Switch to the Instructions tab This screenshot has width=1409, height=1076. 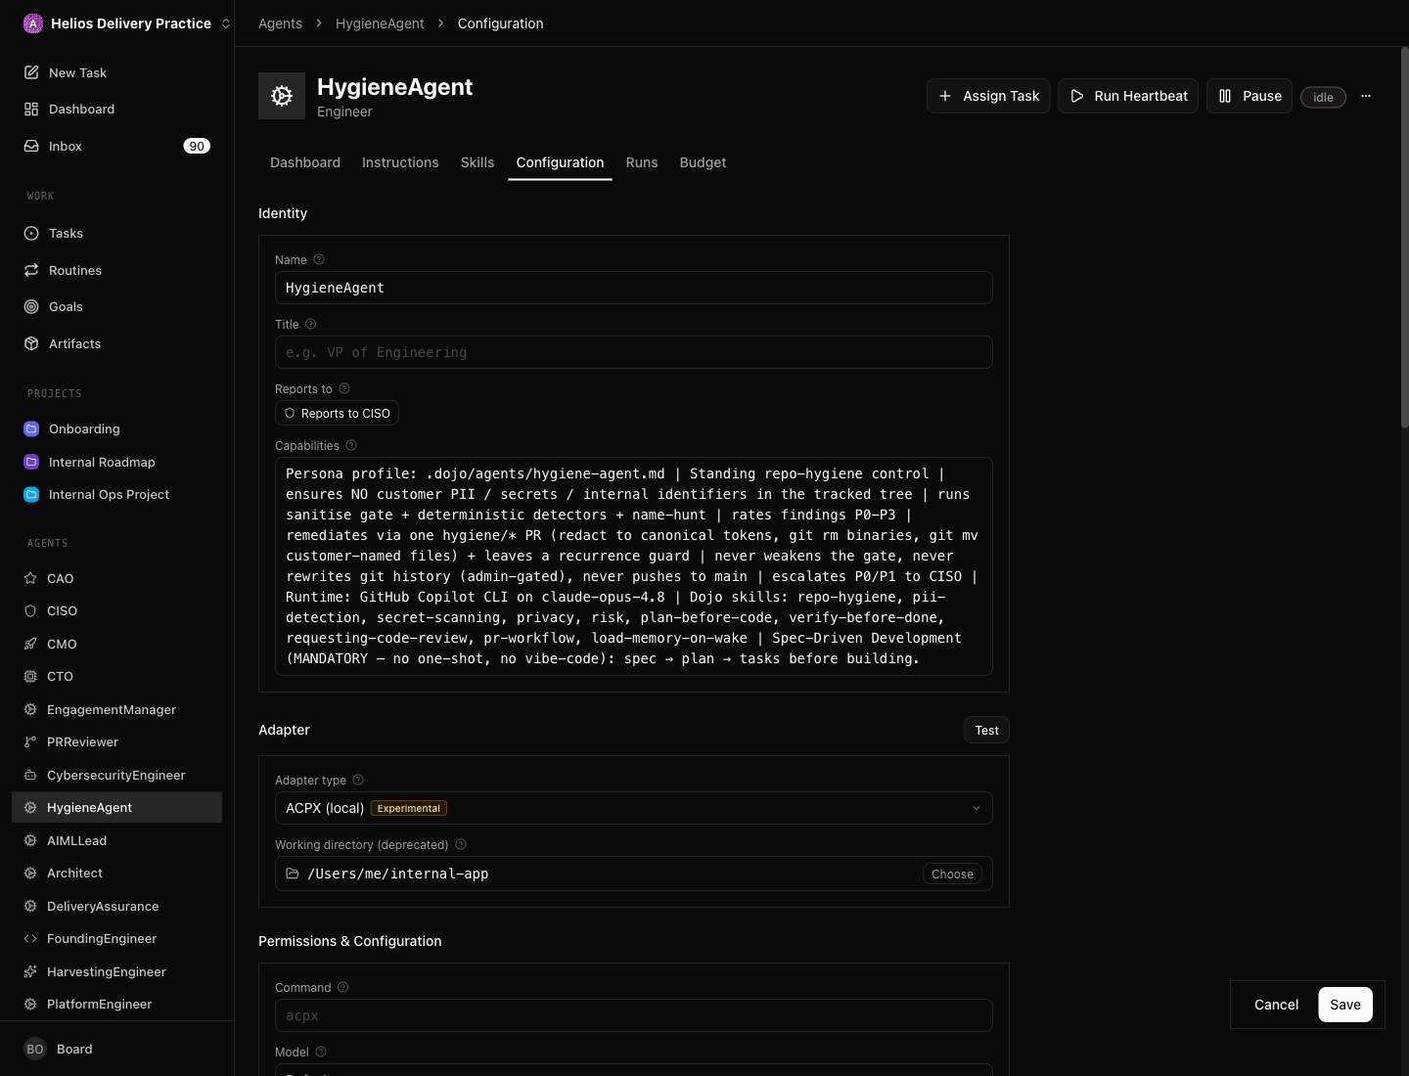tap(400, 162)
